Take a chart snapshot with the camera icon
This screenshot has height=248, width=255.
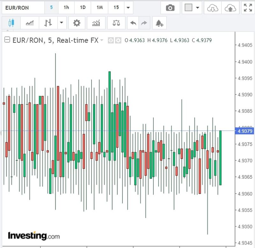[x=170, y=8]
